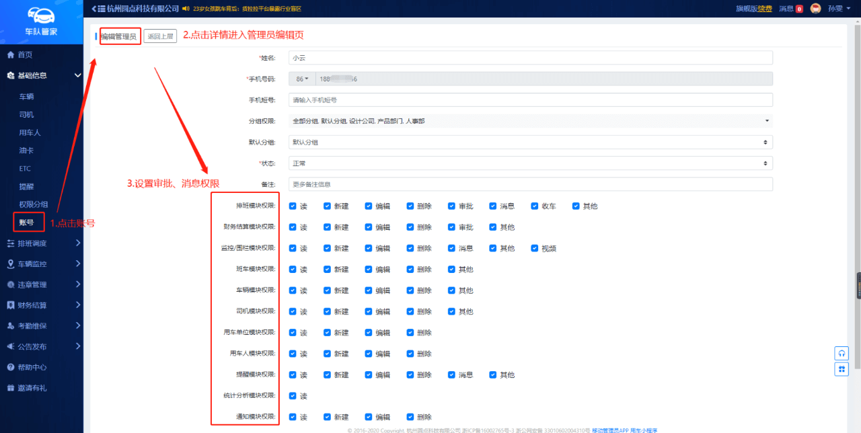Uncheck 审批 in 排班模块权限 row

pos(453,206)
